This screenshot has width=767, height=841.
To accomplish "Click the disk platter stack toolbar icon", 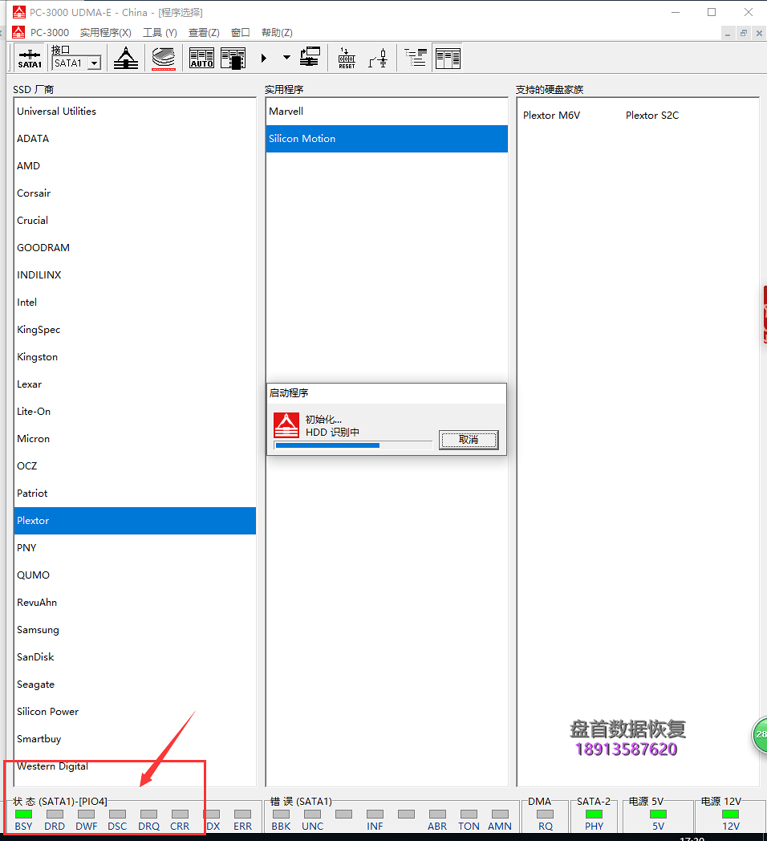I will [x=164, y=58].
